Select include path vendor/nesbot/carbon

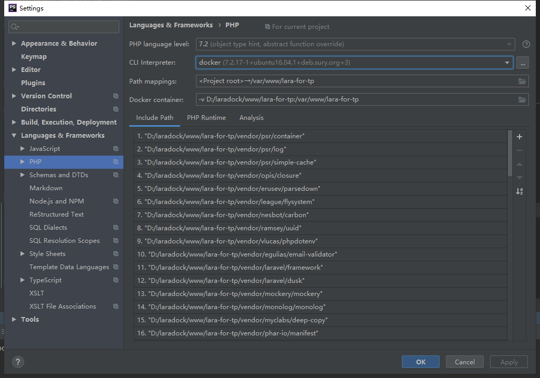[320, 215]
